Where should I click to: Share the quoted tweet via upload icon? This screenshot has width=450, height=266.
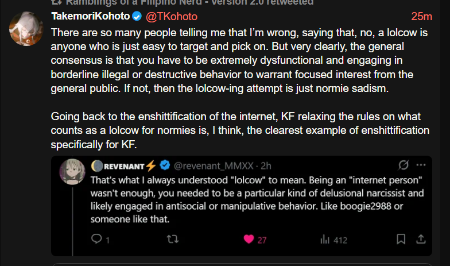[x=421, y=239]
